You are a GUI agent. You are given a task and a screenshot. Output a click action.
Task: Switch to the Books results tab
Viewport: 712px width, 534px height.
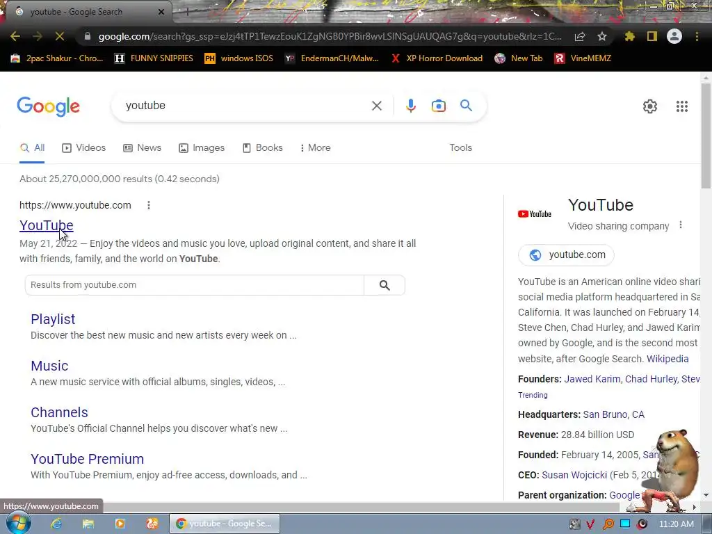[x=262, y=148]
